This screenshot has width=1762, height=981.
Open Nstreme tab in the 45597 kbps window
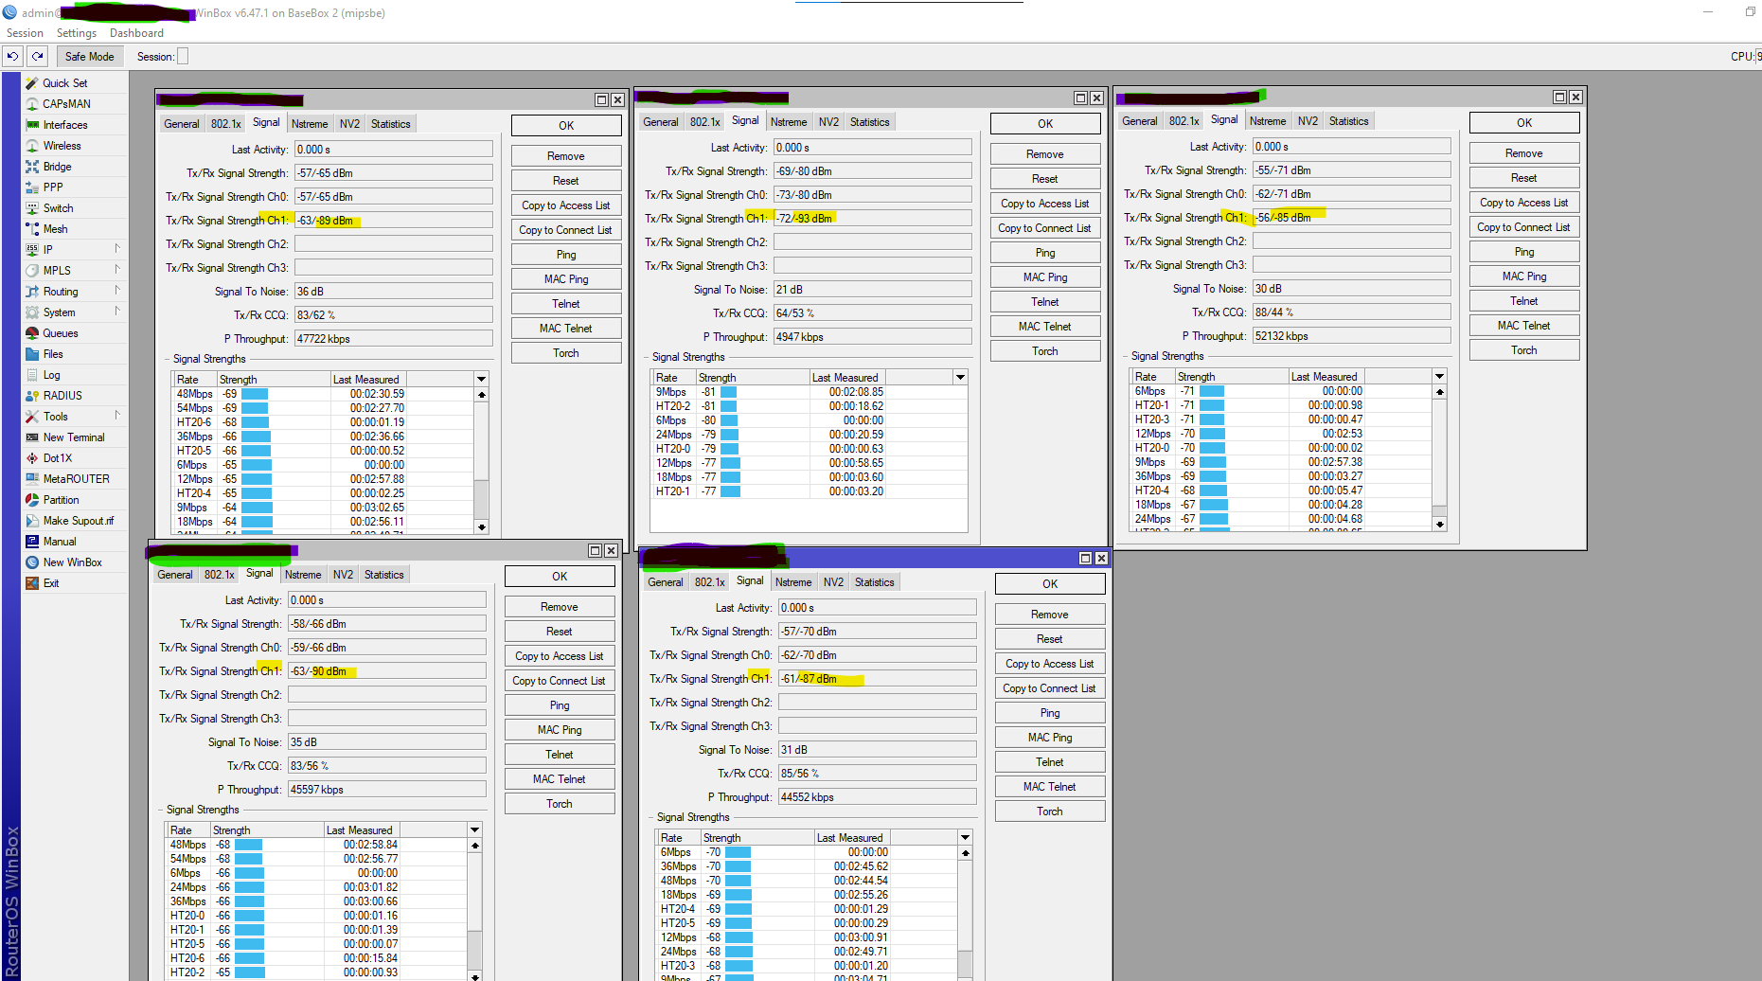pyautogui.click(x=303, y=575)
